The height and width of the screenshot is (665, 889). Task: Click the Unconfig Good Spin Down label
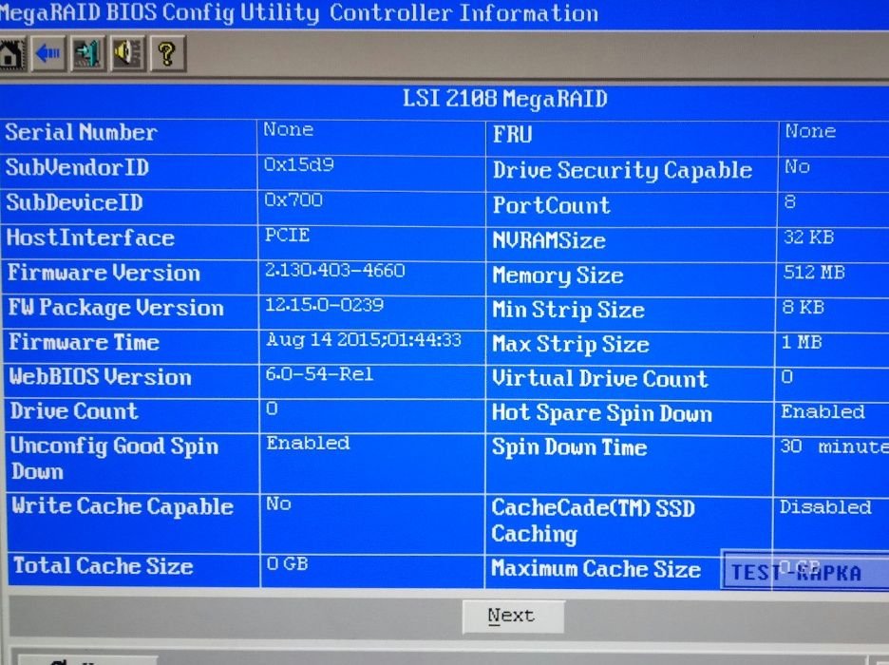(x=115, y=459)
